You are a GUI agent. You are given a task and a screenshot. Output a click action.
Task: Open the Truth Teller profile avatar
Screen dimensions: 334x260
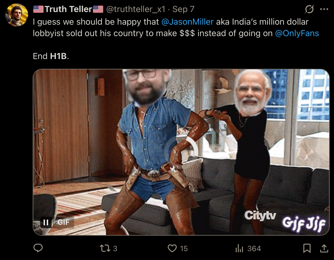click(x=17, y=15)
